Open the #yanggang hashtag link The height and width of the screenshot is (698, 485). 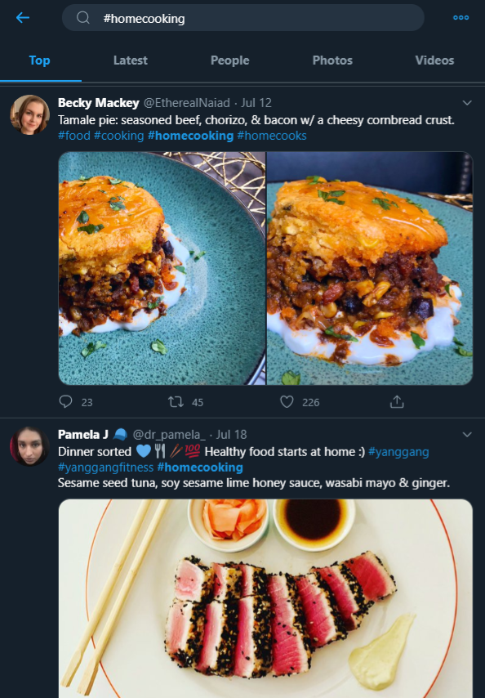(x=398, y=451)
